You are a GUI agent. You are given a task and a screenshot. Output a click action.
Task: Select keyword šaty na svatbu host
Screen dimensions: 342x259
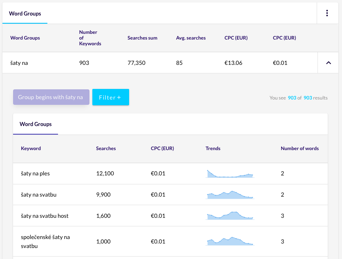(45, 216)
